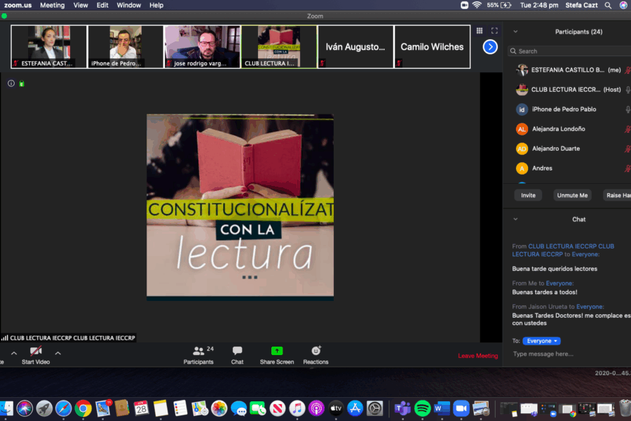Open the Window menu in menu bar
Screen dimensions: 631x421
click(128, 5)
